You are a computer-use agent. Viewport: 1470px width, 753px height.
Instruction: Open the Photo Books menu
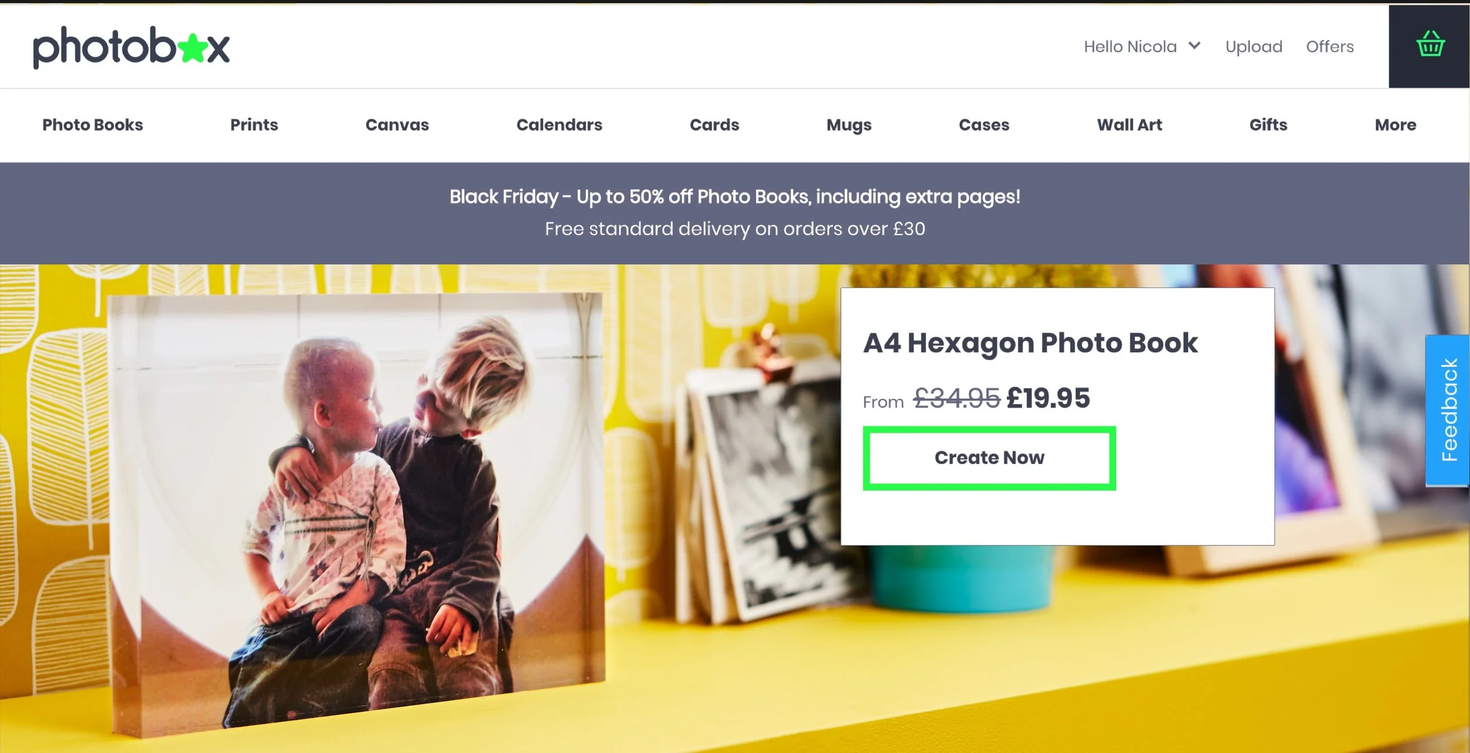tap(92, 125)
